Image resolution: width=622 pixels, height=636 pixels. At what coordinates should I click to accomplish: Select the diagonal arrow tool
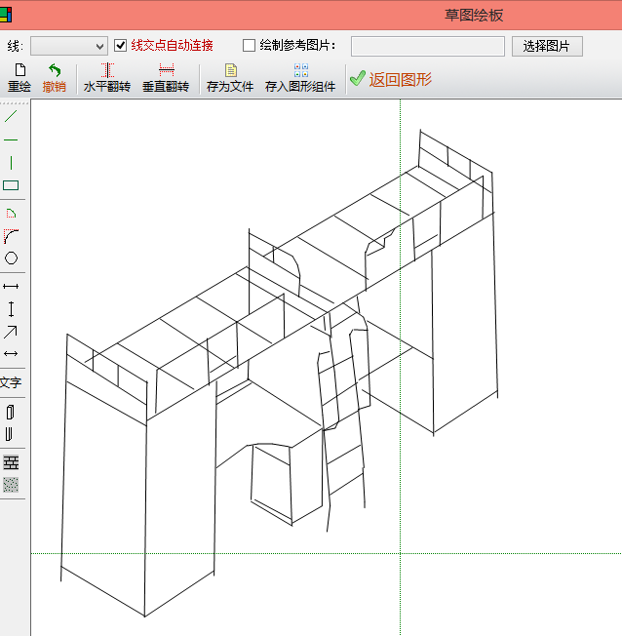click(x=11, y=332)
